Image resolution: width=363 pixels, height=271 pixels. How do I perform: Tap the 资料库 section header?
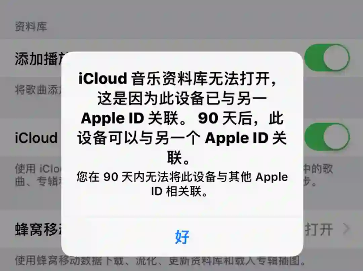[x=31, y=26]
